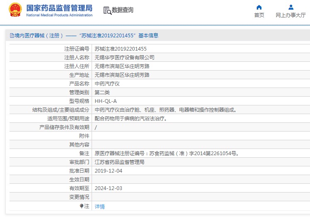This screenshot has width=310, height=217.
Task: Select approving department 江苏省药品监督管理局
Action: [119, 162]
